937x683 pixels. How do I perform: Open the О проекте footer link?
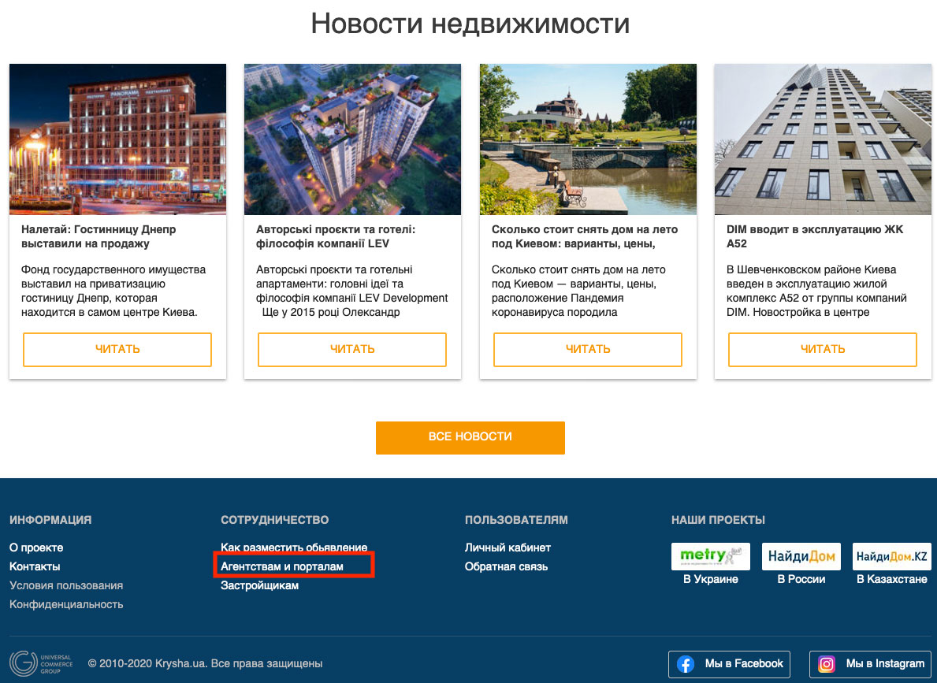36,548
